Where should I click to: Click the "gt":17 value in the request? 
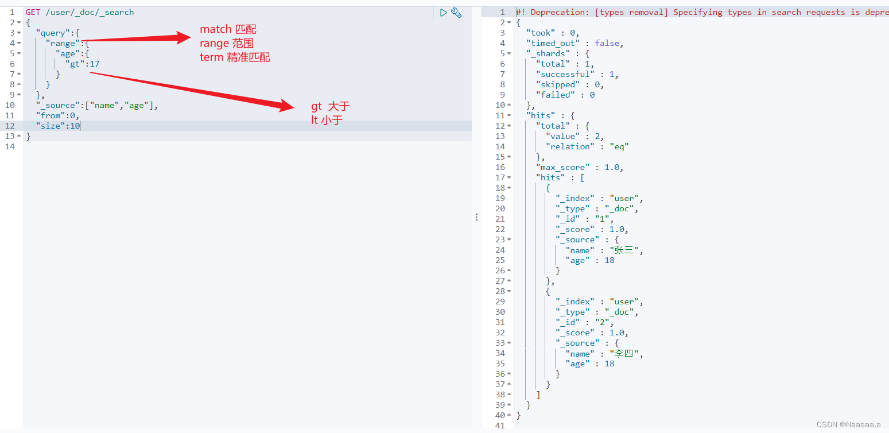94,64
